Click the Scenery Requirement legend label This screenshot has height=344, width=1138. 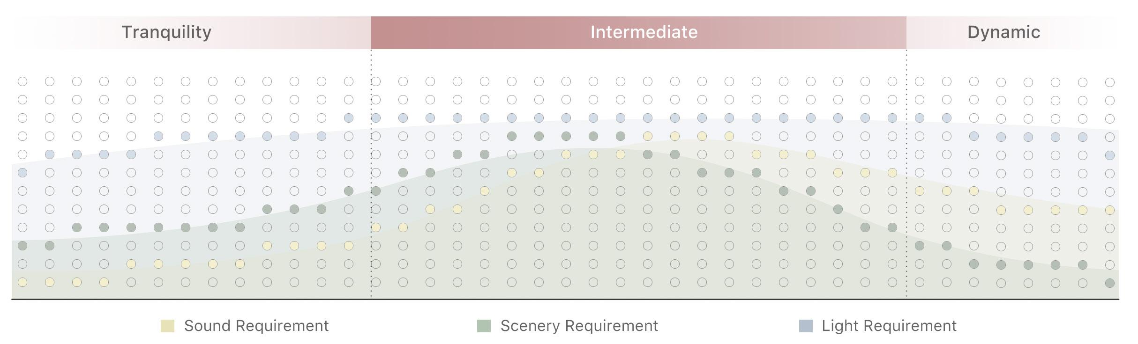579,326
